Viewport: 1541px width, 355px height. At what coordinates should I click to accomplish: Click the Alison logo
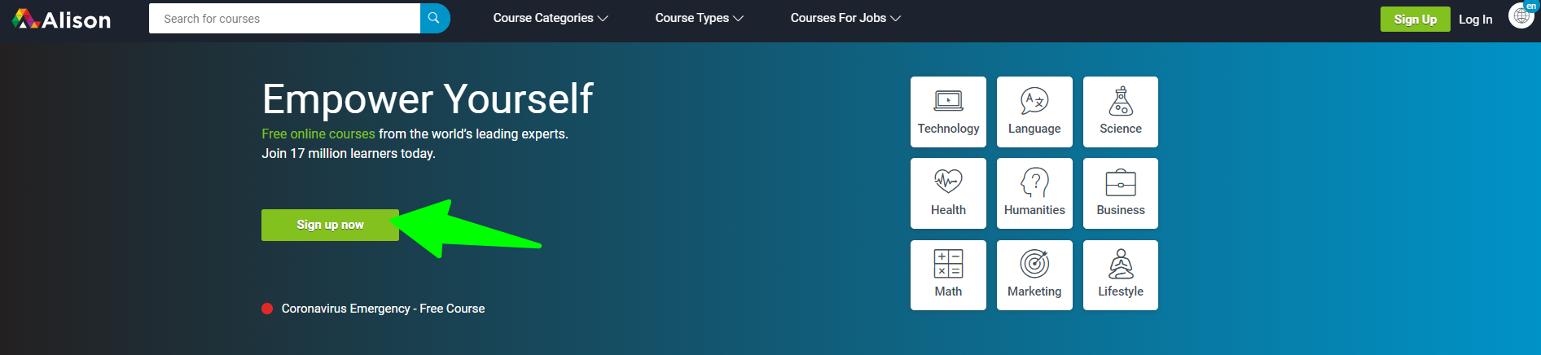(62, 19)
